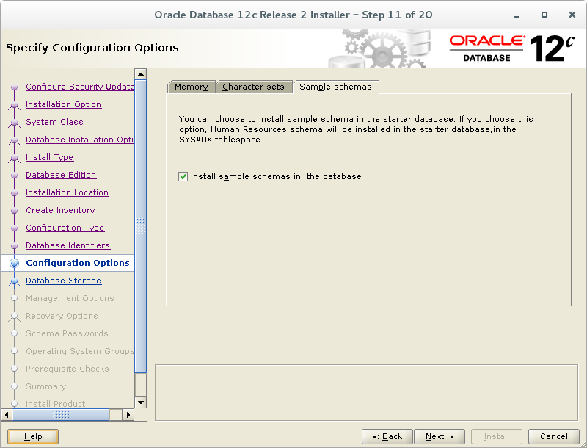The image size is (587, 448).
Task: Proceed with the Next button
Action: [x=439, y=436]
